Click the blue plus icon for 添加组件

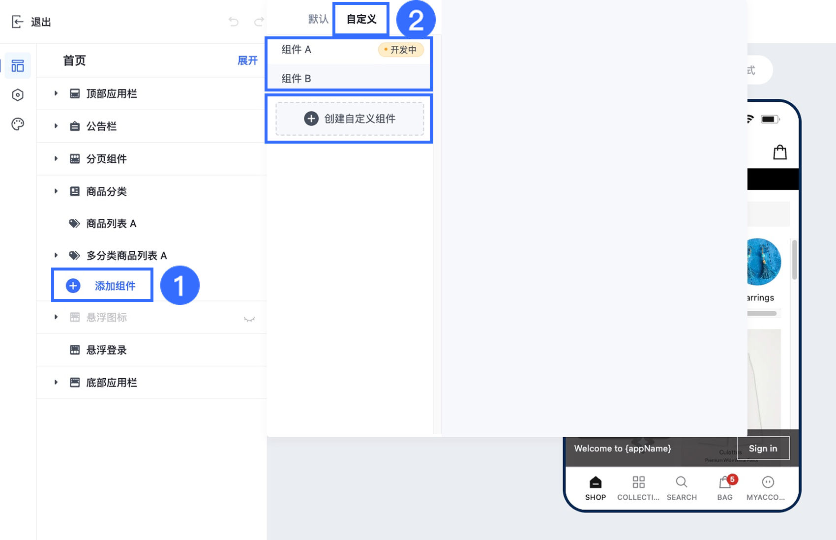tap(73, 286)
